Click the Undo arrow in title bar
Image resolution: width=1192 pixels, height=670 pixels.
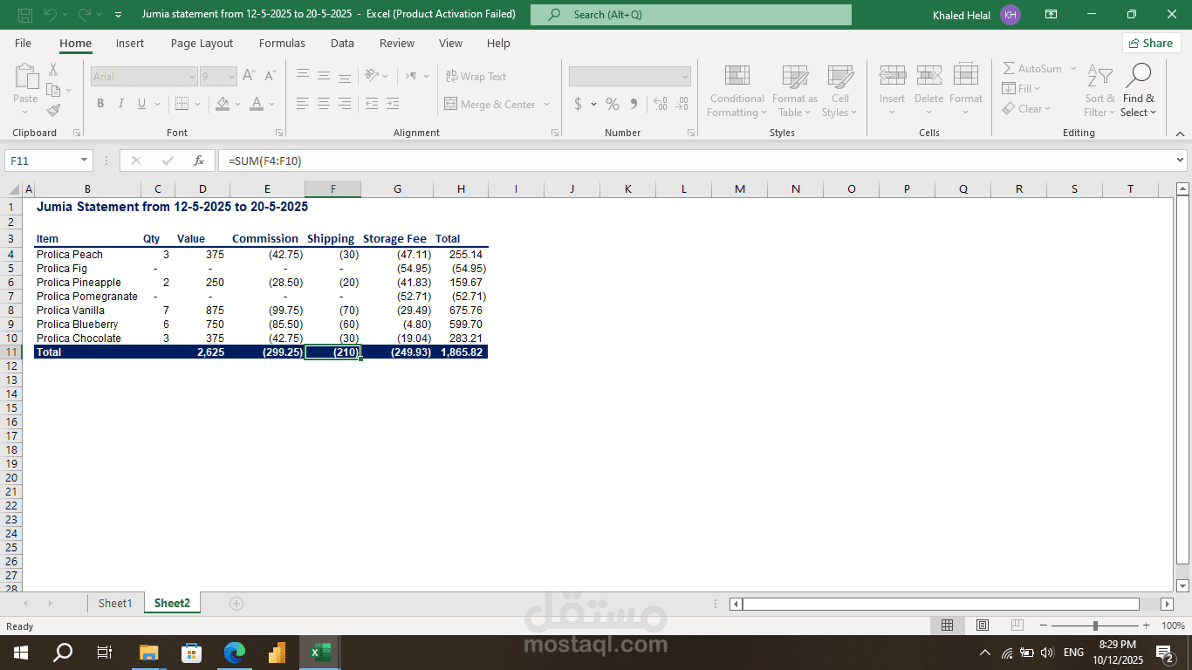[51, 15]
